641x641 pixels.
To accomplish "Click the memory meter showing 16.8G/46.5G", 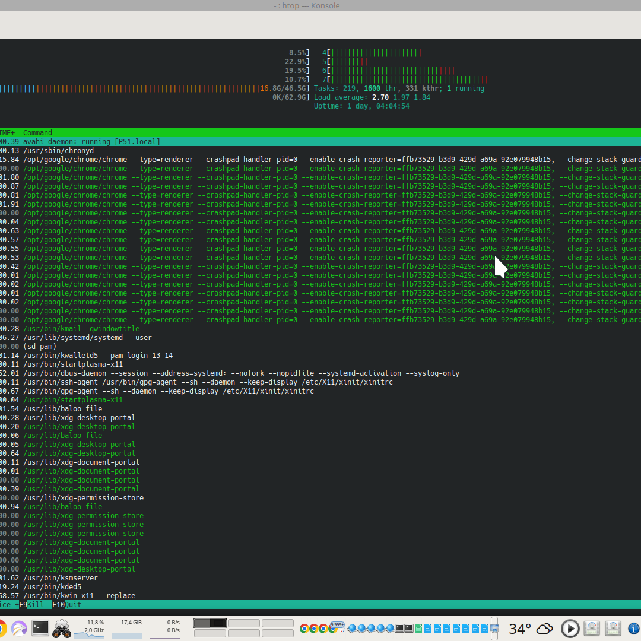I will pyautogui.click(x=155, y=88).
